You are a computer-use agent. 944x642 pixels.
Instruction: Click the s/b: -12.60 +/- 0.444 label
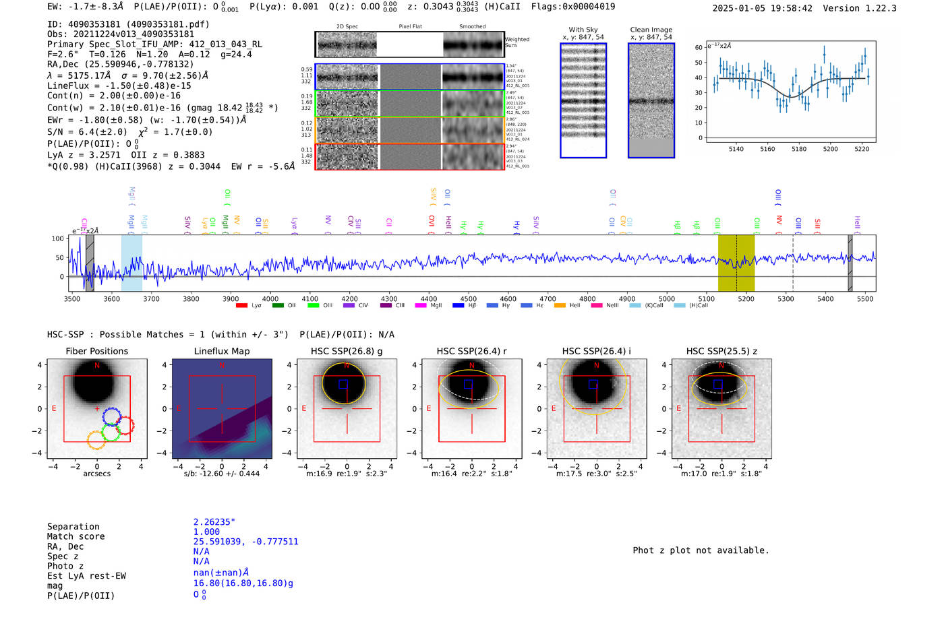(222, 474)
